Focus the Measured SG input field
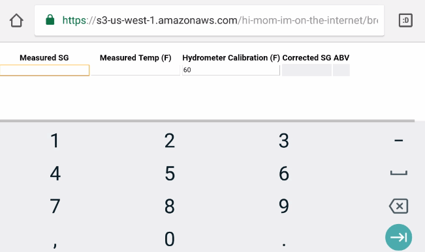This screenshot has height=252, width=425. coord(44,70)
